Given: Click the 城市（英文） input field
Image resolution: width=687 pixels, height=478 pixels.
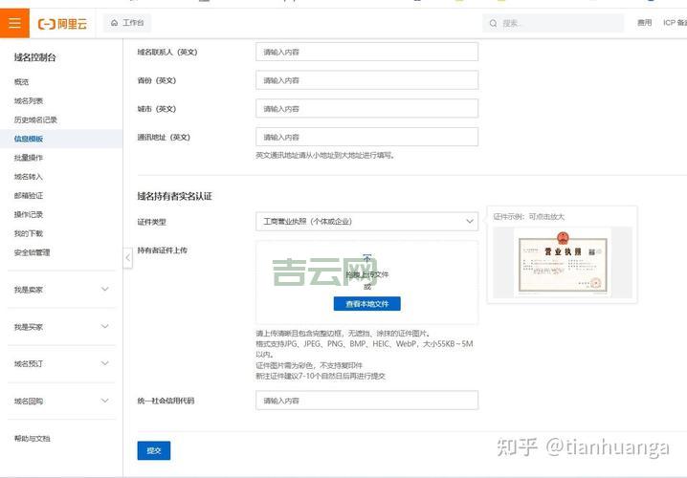Looking at the screenshot, I should coord(366,109).
